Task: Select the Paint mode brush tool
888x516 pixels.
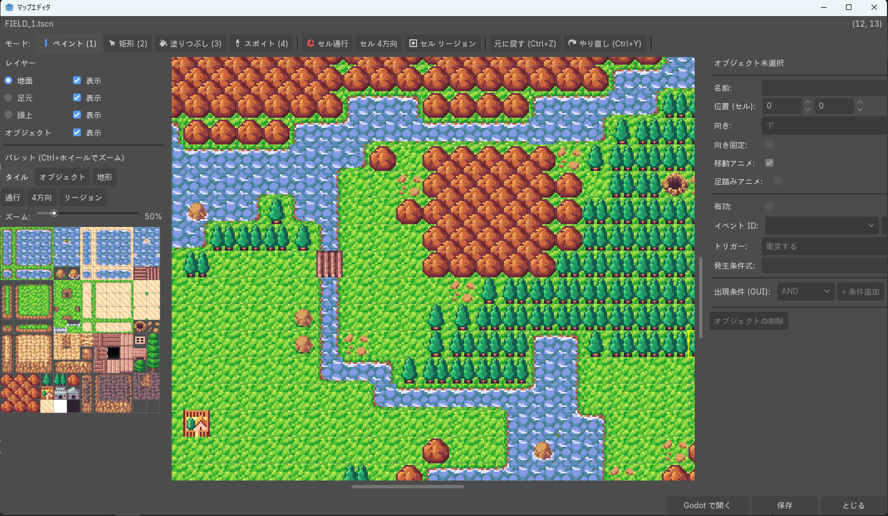Action: point(70,43)
